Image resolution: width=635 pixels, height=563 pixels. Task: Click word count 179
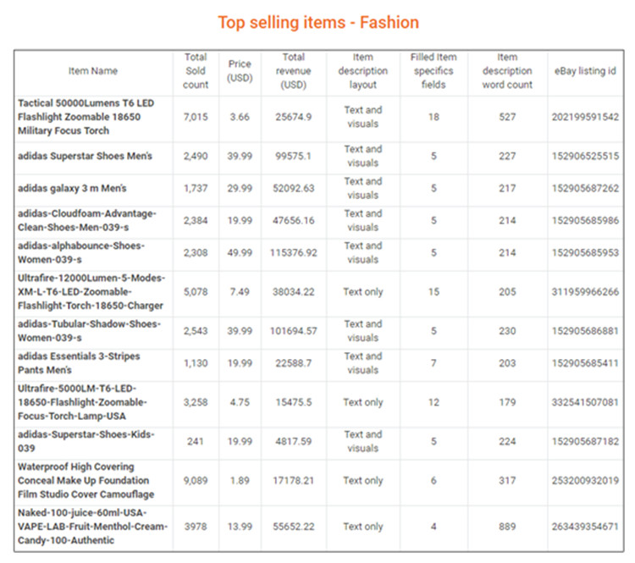click(x=507, y=403)
